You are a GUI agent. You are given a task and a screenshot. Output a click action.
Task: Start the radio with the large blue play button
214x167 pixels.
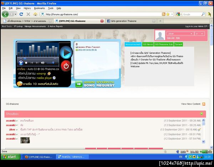pyautogui.click(x=66, y=52)
